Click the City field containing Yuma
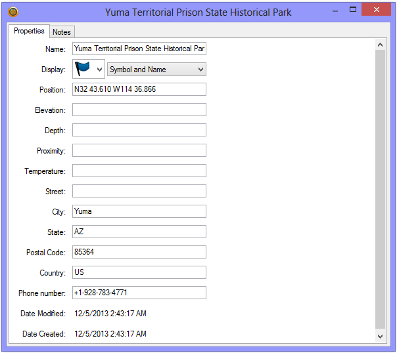 point(139,211)
